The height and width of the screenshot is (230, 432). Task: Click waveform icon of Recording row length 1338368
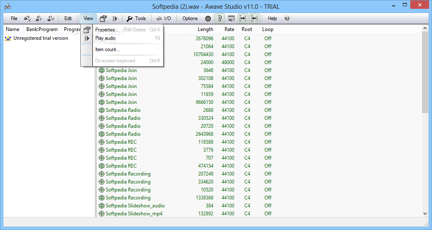[101, 198]
